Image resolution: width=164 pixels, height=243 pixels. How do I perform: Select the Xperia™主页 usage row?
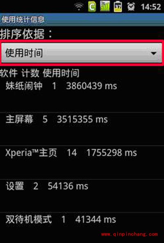pos(82,162)
